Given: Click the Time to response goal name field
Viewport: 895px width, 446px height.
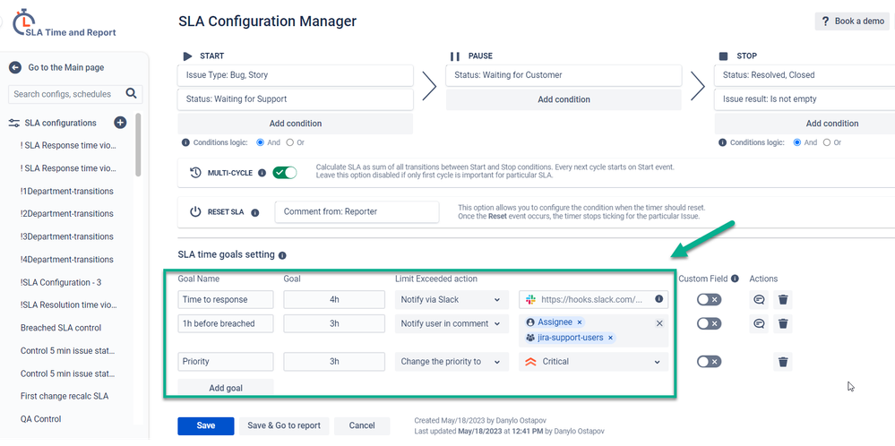Looking at the screenshot, I should [226, 299].
